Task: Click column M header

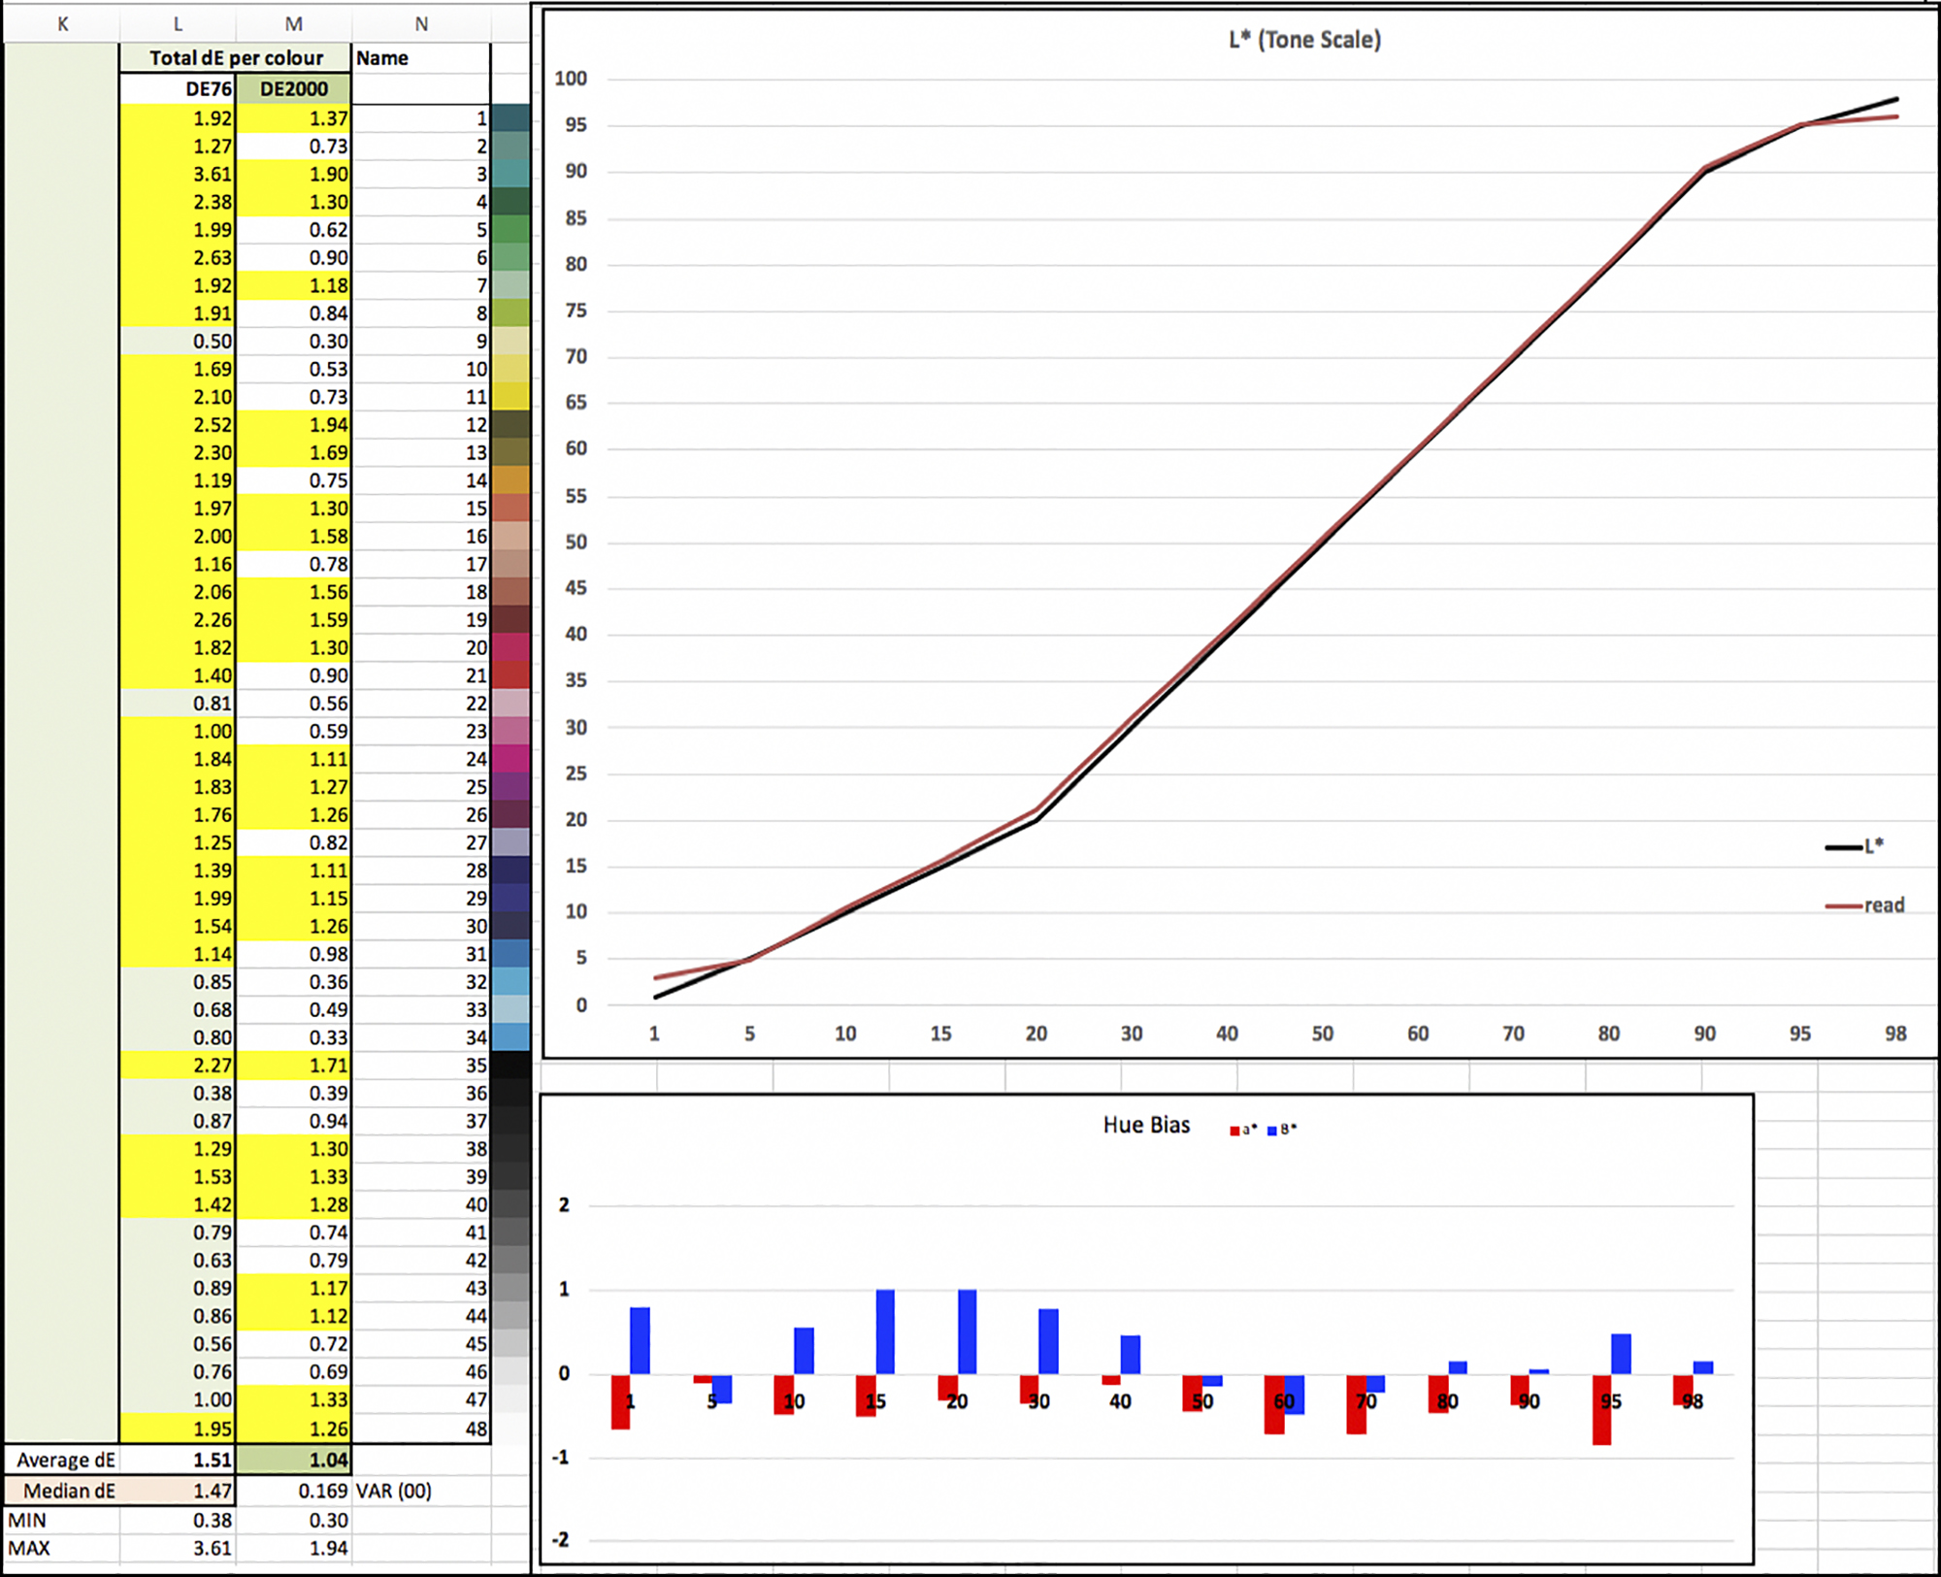Action: pos(293,24)
